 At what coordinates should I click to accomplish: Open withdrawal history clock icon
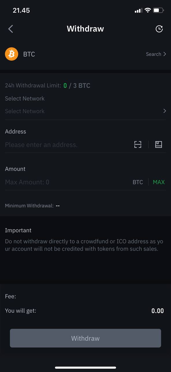[x=159, y=29]
